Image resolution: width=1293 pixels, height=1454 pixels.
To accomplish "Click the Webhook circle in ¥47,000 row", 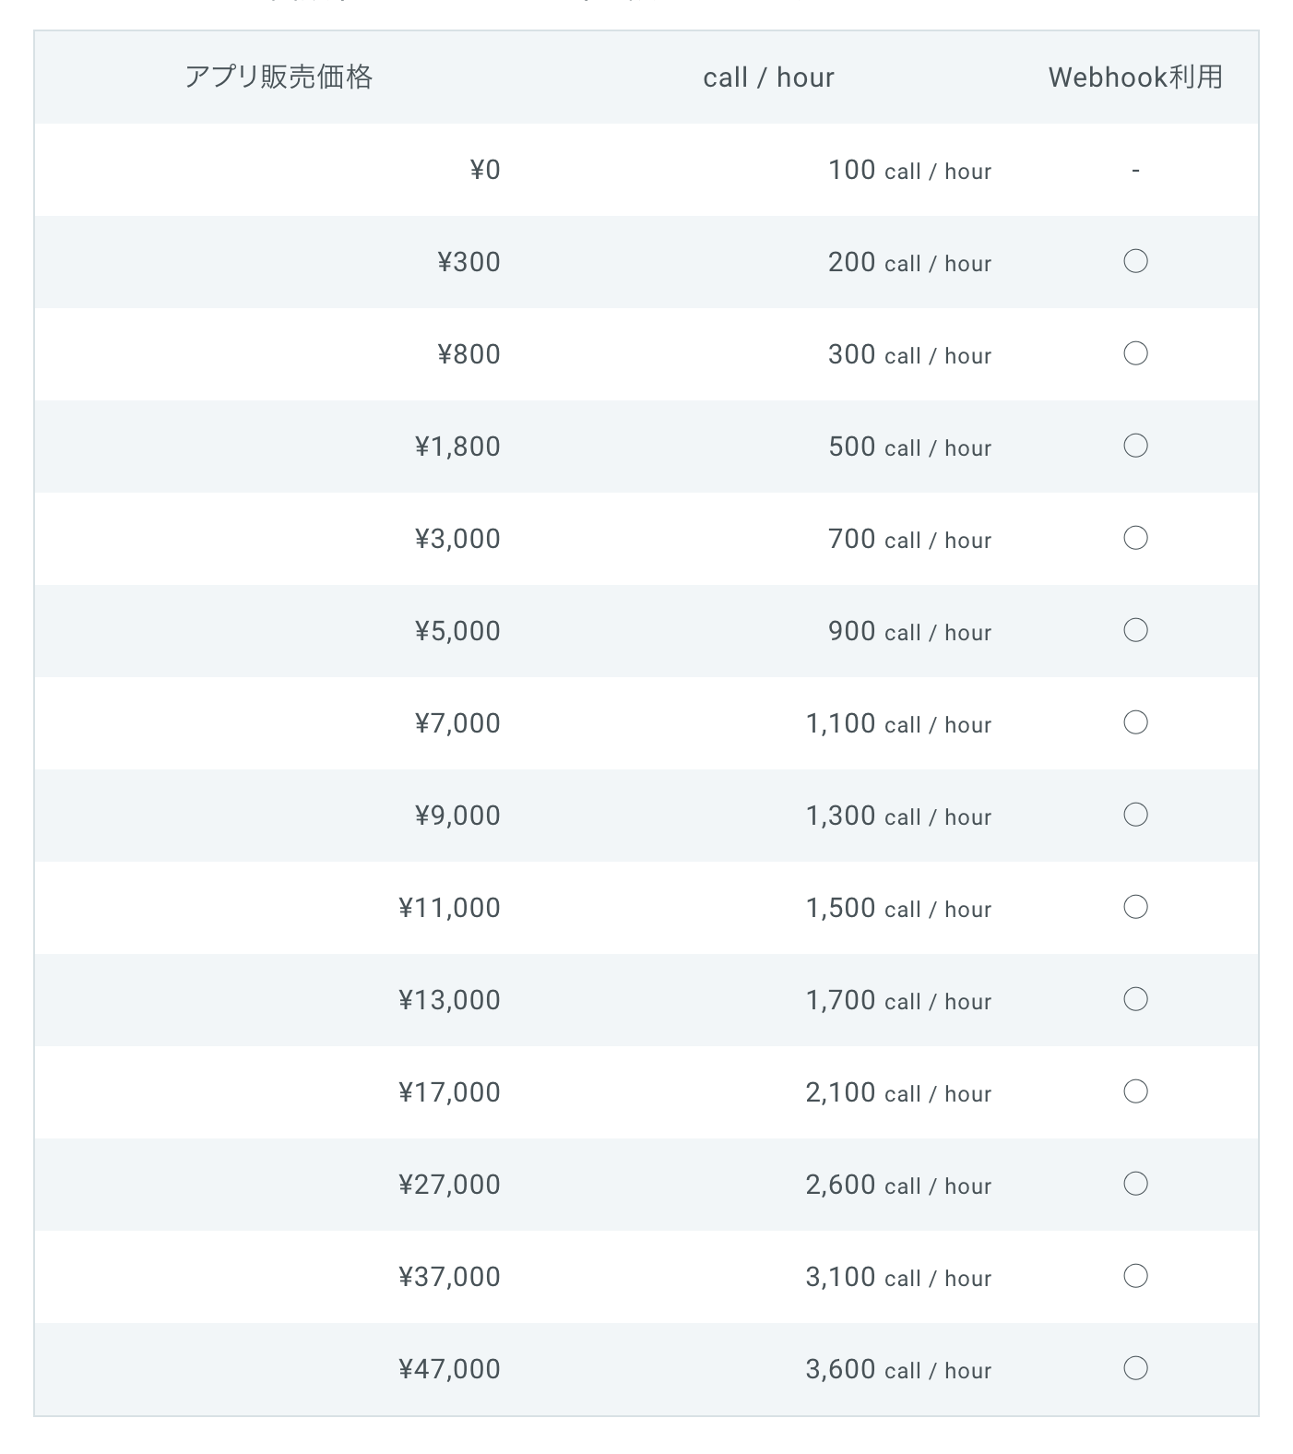I will (1135, 1368).
